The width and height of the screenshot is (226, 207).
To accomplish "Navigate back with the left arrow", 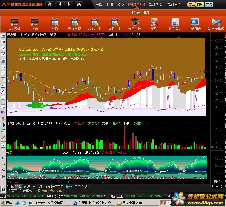I will click(60, 4).
